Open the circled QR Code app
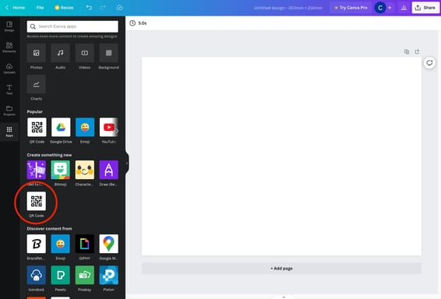441x299 pixels. 37,201
